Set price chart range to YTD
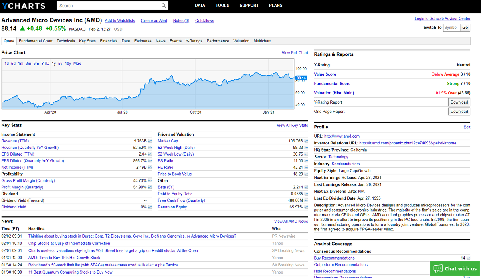The width and height of the screenshot is (481, 278). 45,64
